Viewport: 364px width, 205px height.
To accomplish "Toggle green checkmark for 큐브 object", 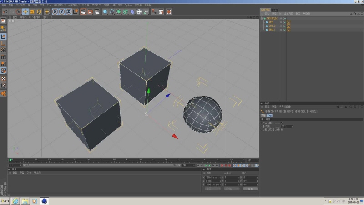I will (x=285, y=22).
